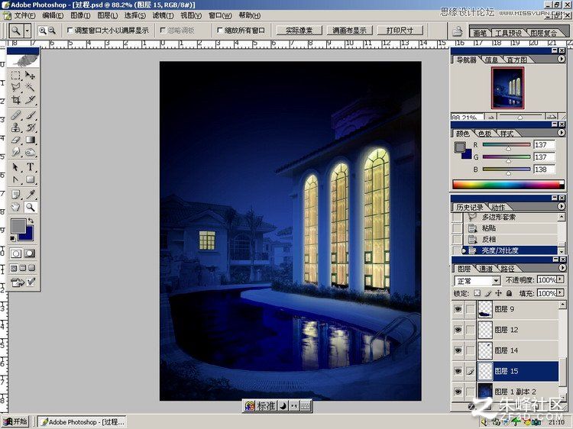Hide layer 图层 12 eye icon
The height and width of the screenshot is (429, 573).
[458, 330]
